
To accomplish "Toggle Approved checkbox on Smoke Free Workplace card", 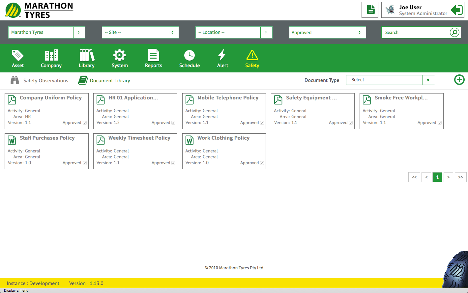I will coord(440,123).
